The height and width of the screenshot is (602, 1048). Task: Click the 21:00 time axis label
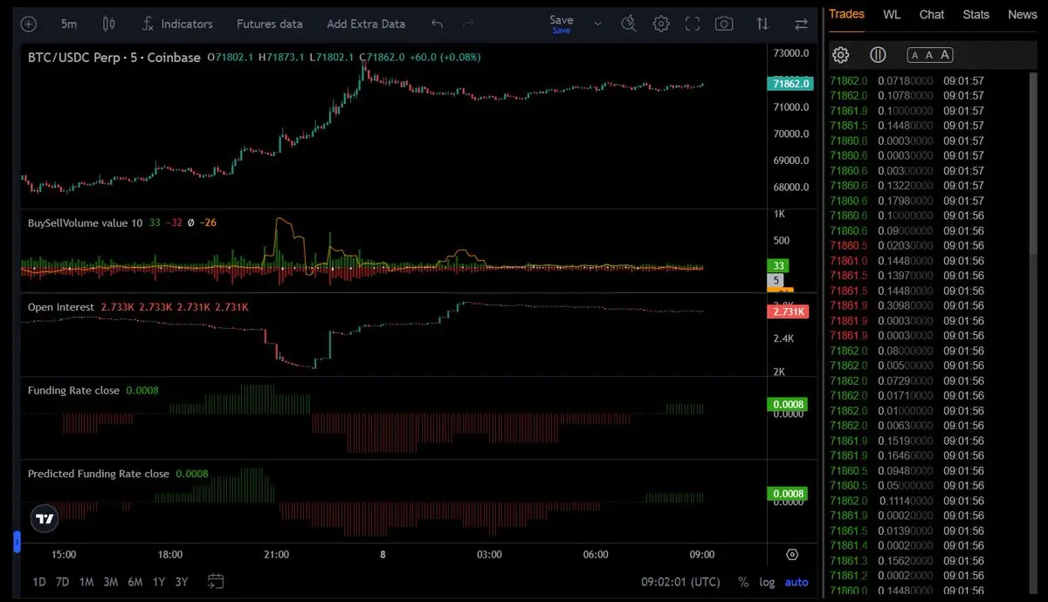click(x=277, y=554)
